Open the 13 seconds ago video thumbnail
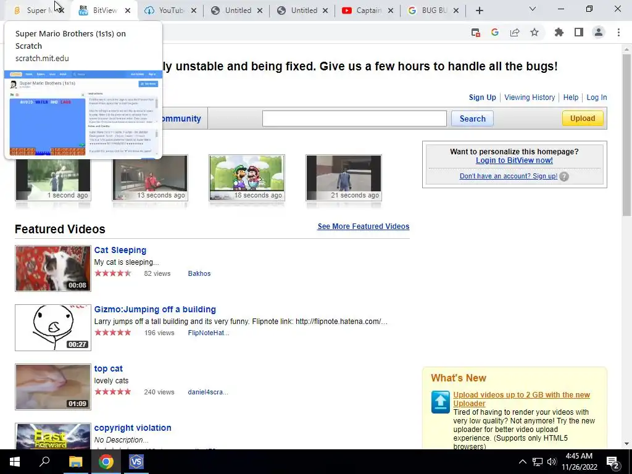632x474 pixels. click(150, 177)
